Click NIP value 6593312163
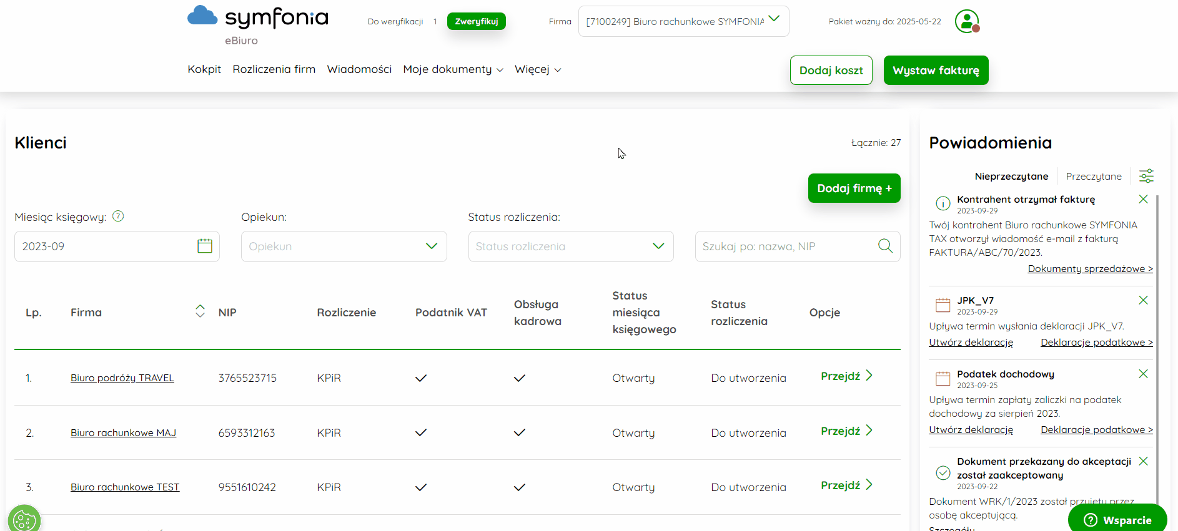 pyautogui.click(x=247, y=433)
